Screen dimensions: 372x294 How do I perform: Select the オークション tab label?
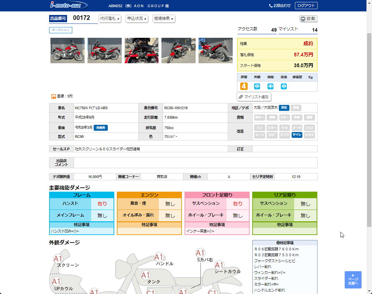(61, 30)
